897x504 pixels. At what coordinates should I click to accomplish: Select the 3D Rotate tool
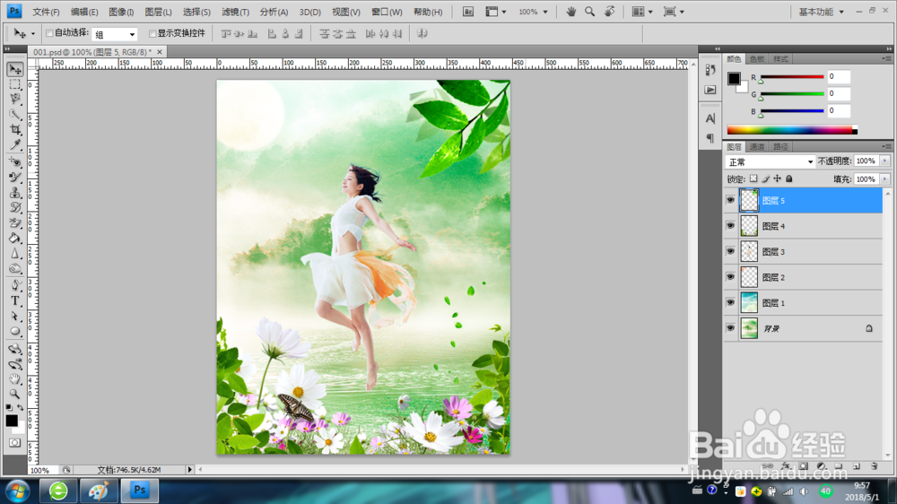[15, 348]
